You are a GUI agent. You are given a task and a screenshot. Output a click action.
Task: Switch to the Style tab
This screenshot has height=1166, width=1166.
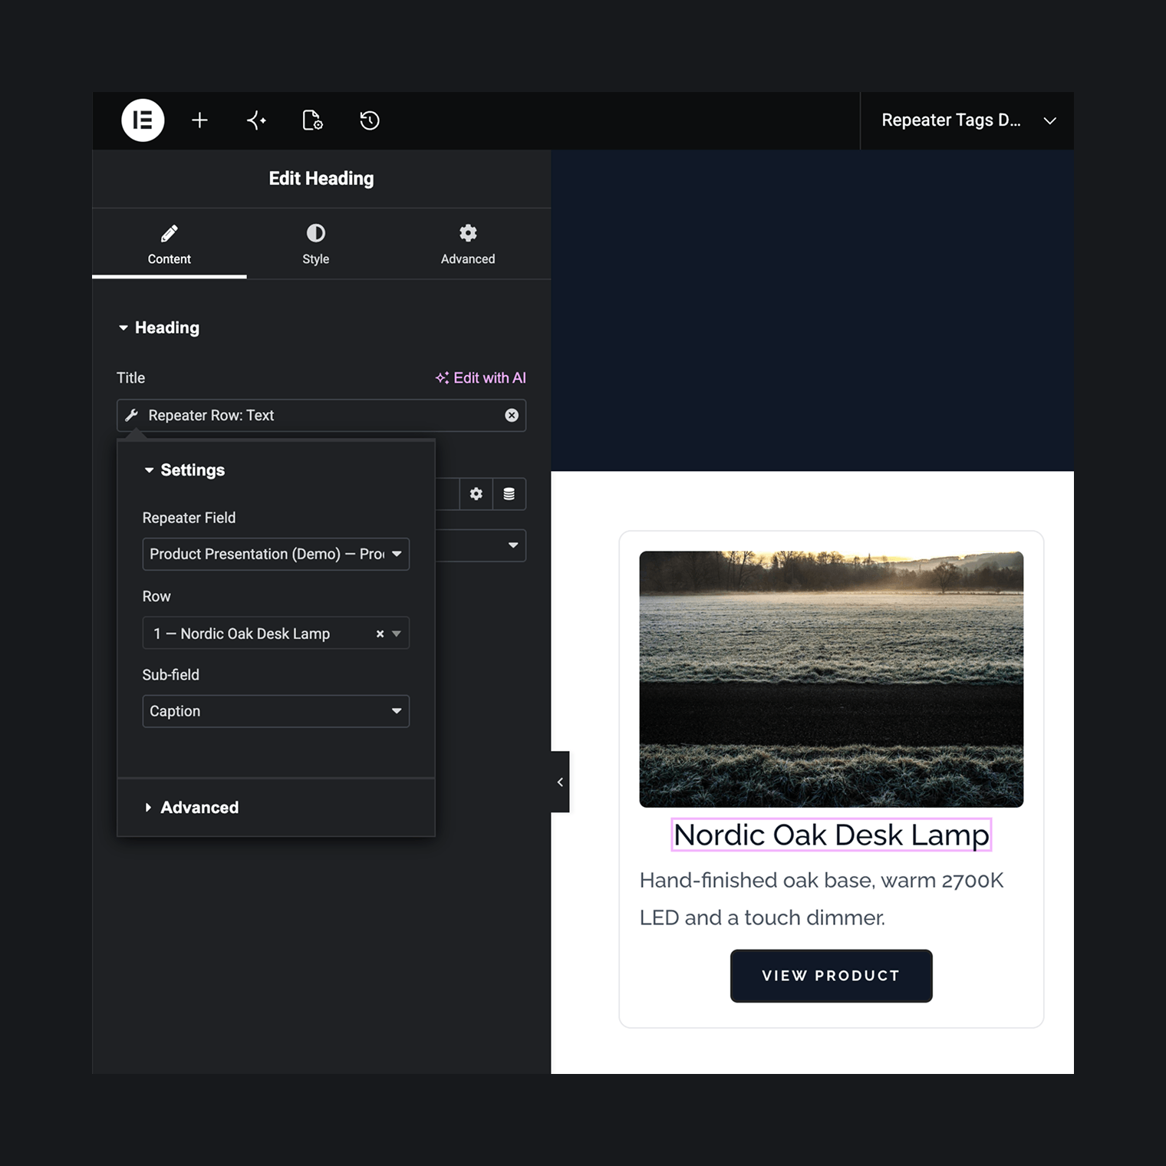coord(315,244)
